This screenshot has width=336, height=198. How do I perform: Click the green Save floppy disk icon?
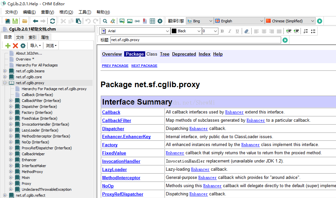(x=15, y=21)
